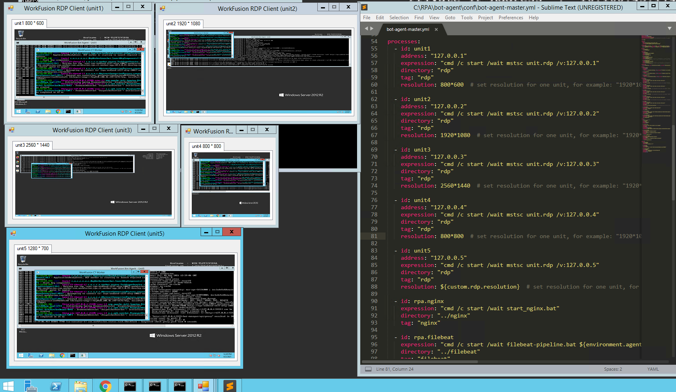
Task: Click the scroll tabs left arrow
Action: pos(366,28)
